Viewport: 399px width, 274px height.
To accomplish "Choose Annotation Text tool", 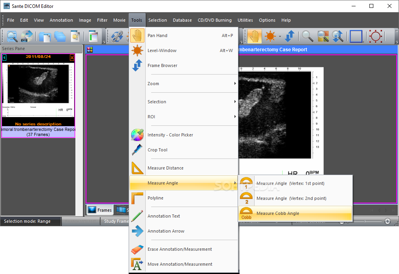I will pyautogui.click(x=184, y=216).
